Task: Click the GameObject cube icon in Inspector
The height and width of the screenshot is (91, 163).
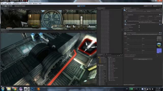Action: (125, 10)
